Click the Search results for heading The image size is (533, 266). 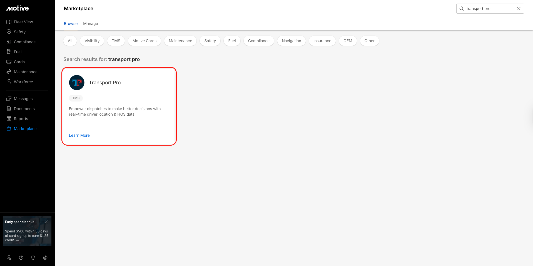coord(102,59)
